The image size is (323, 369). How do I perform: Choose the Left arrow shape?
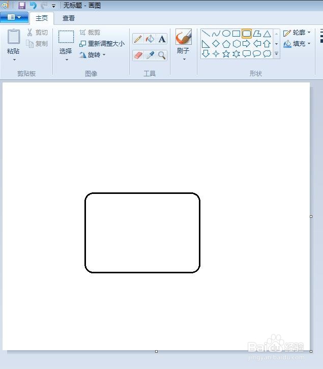[257, 44]
